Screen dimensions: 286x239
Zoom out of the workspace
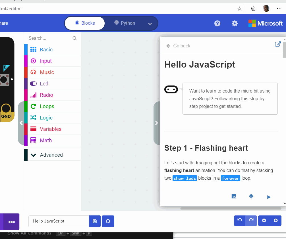(264, 221)
